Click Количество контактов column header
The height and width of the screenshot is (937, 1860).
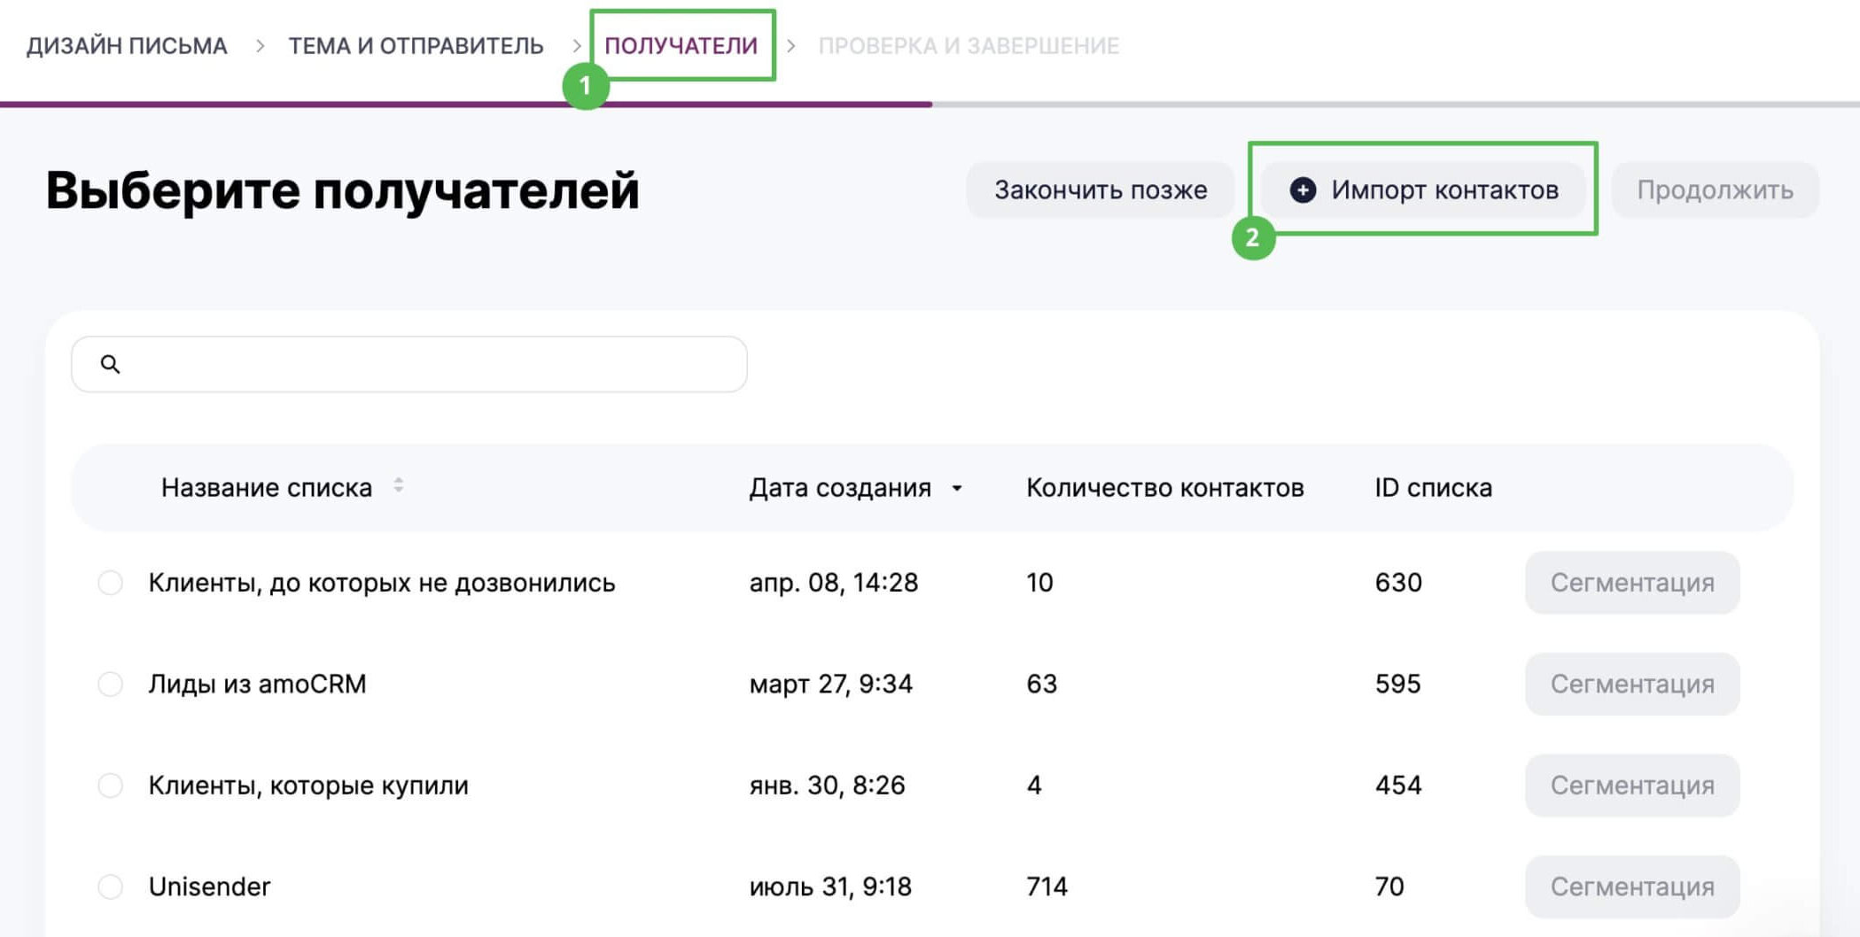coord(1165,488)
